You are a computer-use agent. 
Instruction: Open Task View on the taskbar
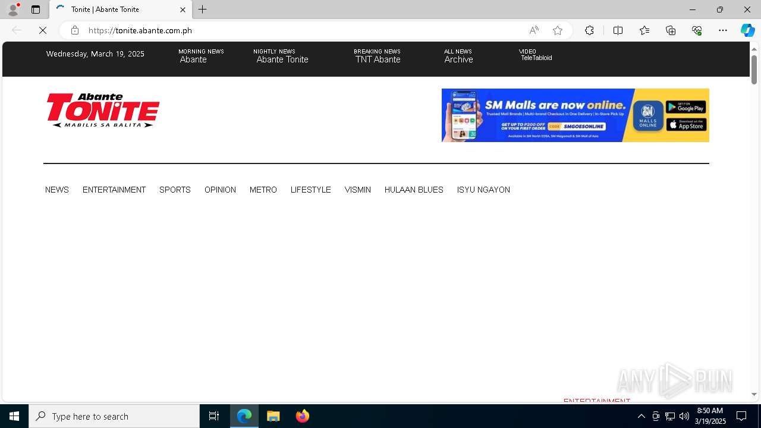click(214, 416)
